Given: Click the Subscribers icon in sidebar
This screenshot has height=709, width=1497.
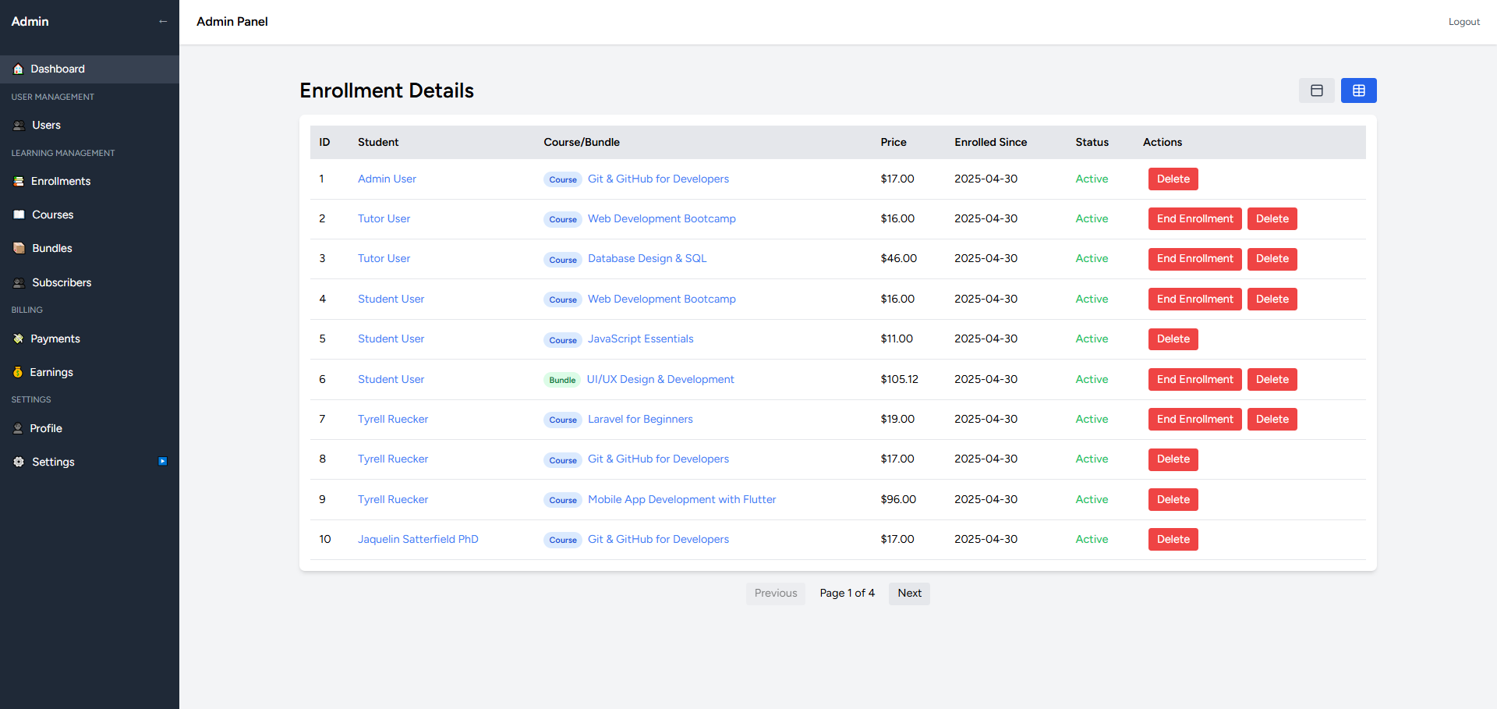Looking at the screenshot, I should 19,283.
